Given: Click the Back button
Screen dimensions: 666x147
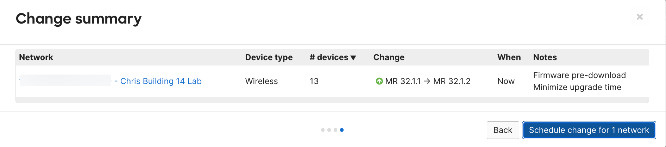Looking at the screenshot, I should [x=503, y=130].
